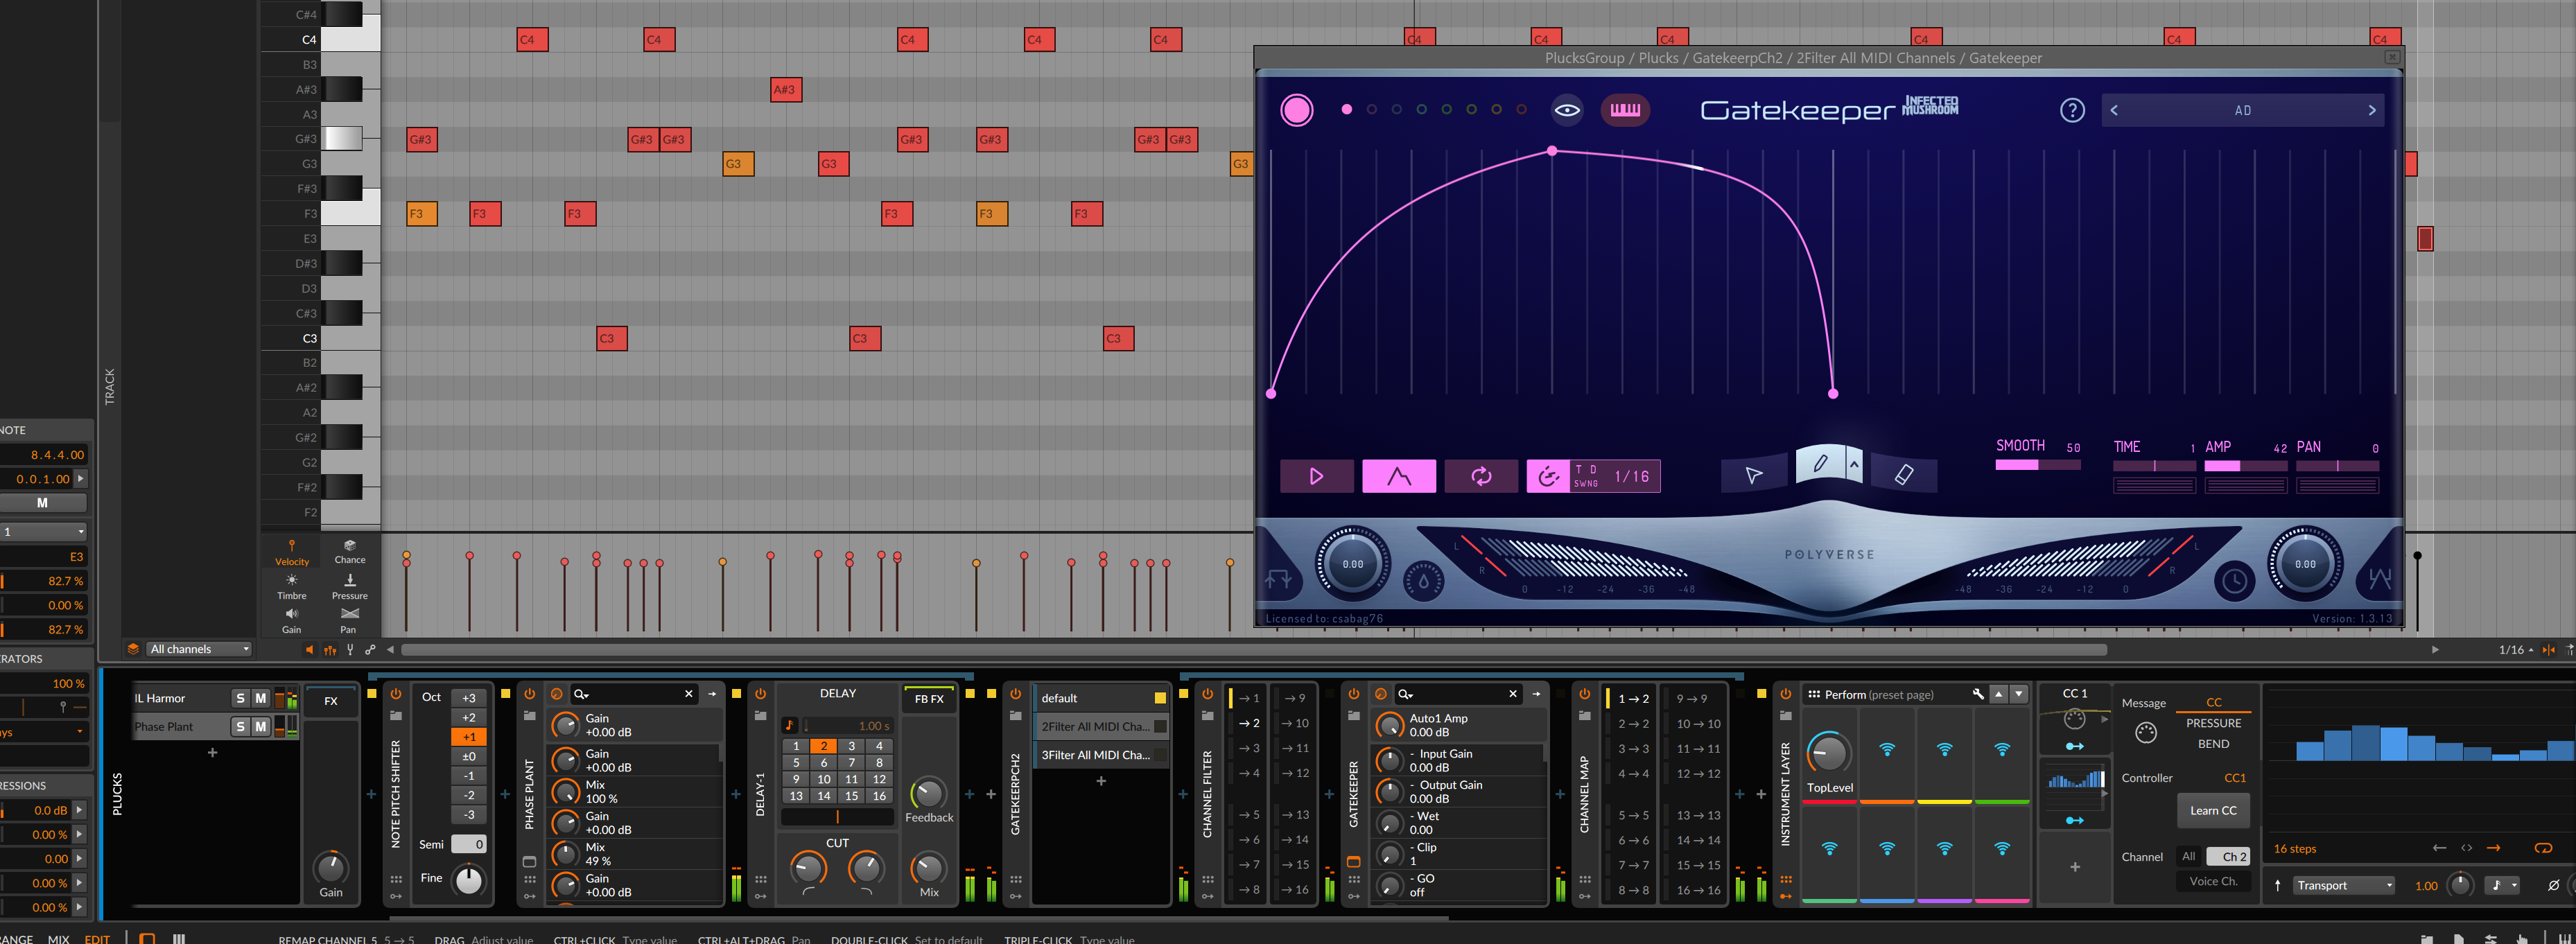Open the Note Pitch Shifter folder icon
Screen dimensions: 2576x944
[x=396, y=715]
